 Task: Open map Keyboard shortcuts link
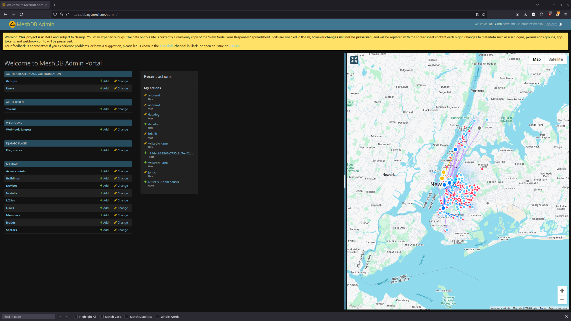click(500, 308)
